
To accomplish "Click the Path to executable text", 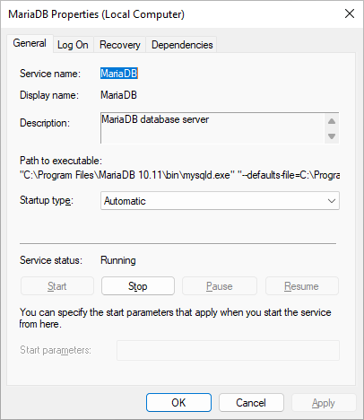I will click(179, 175).
